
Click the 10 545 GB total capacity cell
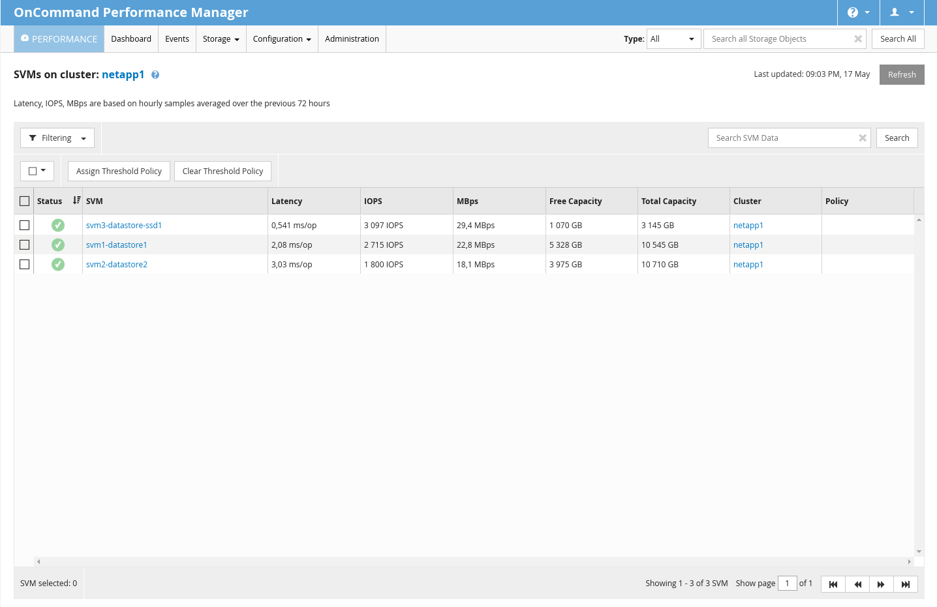click(684, 244)
